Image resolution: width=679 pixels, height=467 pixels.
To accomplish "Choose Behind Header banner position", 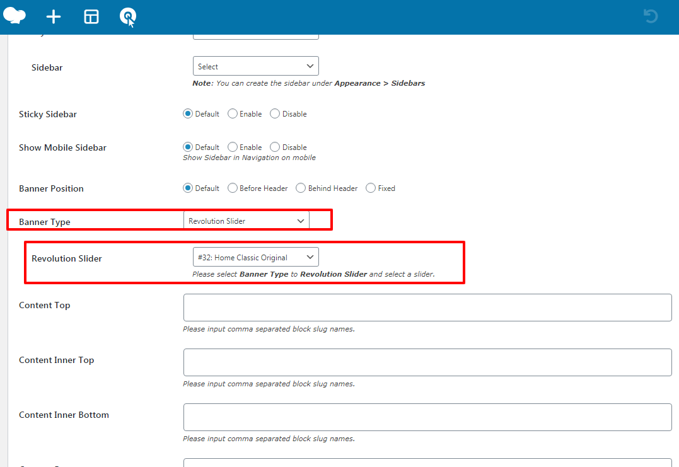I will coord(301,188).
